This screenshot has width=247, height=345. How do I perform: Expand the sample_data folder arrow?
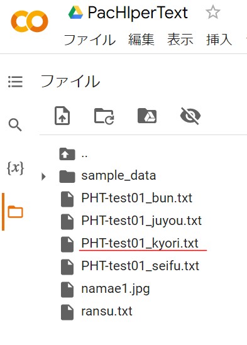point(43,177)
